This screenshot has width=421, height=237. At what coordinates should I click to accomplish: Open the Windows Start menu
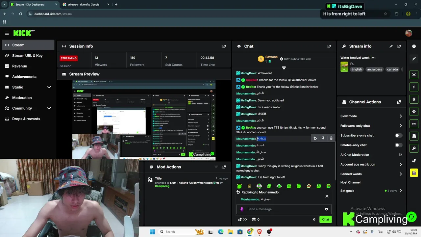pyautogui.click(x=152, y=232)
